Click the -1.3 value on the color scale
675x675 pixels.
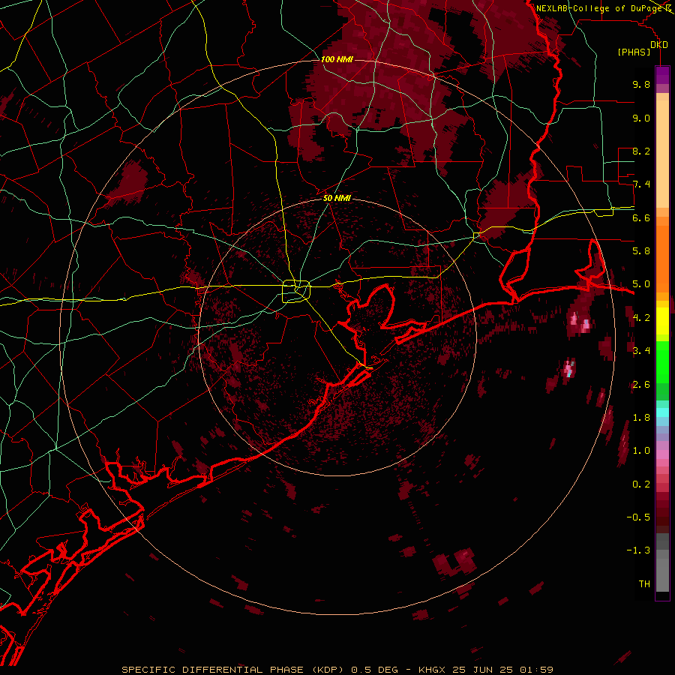638,550
